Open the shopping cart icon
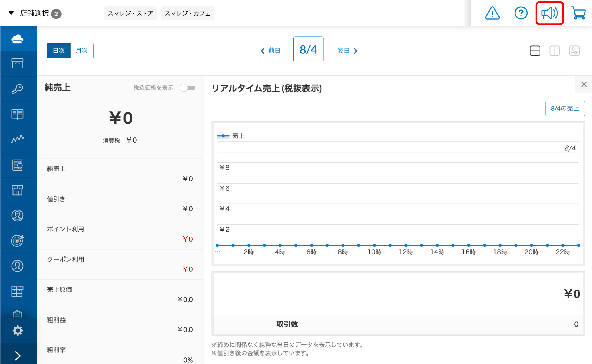The width and height of the screenshot is (592, 364). pos(578,13)
